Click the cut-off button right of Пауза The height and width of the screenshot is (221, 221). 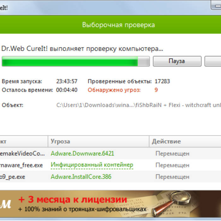point(213,61)
